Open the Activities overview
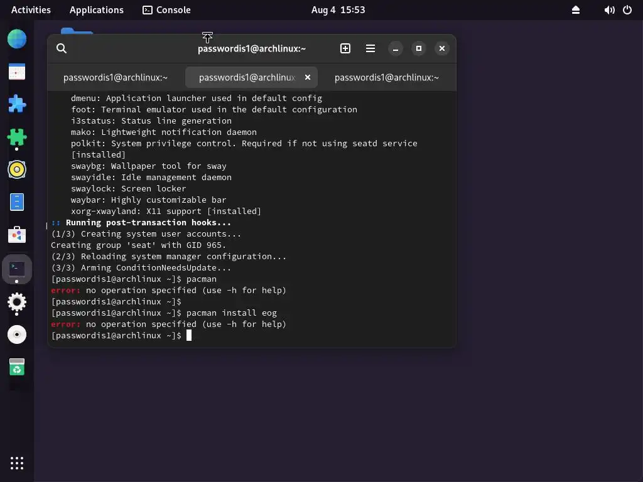The height and width of the screenshot is (482, 643). point(31,10)
